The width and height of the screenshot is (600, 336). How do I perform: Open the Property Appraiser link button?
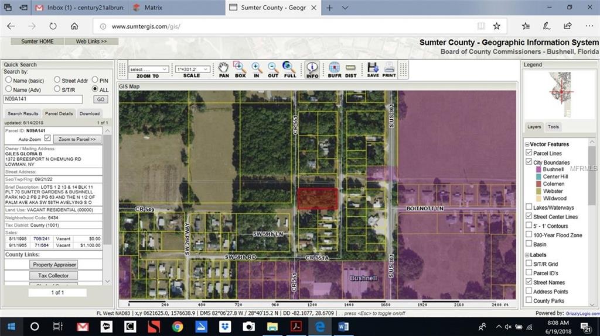coord(54,264)
